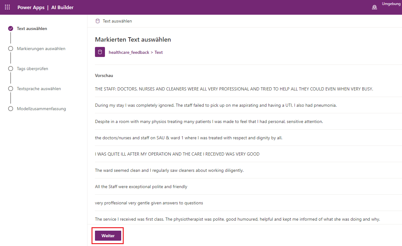The width and height of the screenshot is (402, 246).
Task: Click the database icon beside Text auswählen
Action: 97,21
